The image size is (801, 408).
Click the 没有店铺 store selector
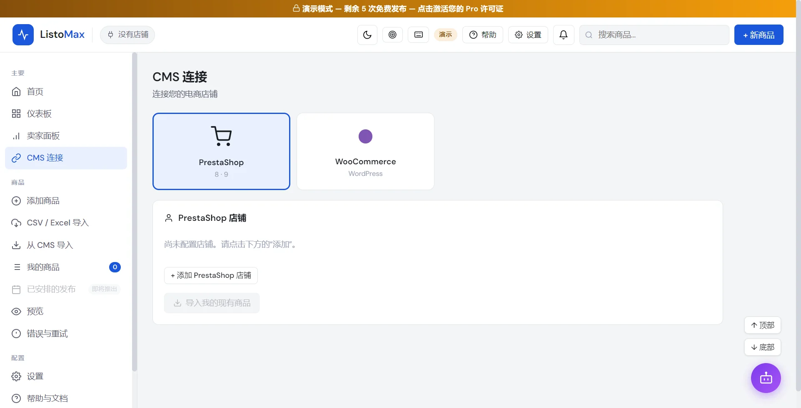(127, 35)
